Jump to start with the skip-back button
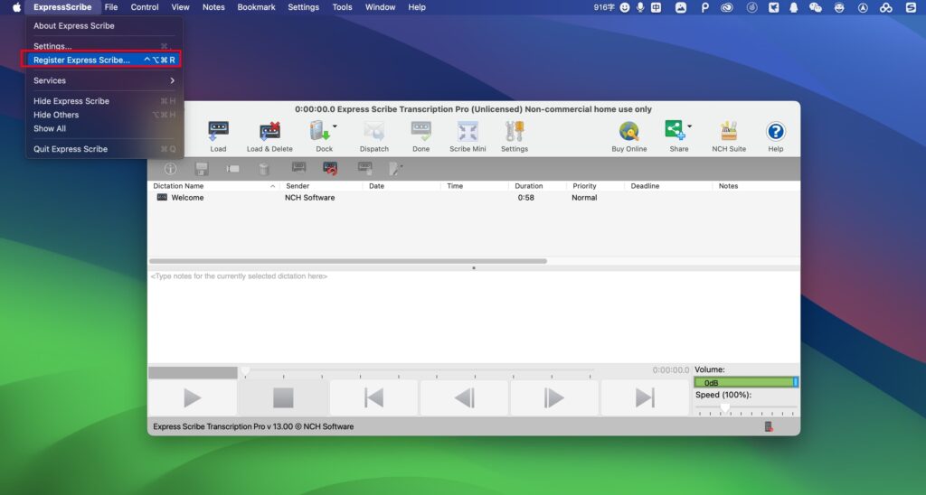This screenshot has height=495, width=926. [x=373, y=397]
